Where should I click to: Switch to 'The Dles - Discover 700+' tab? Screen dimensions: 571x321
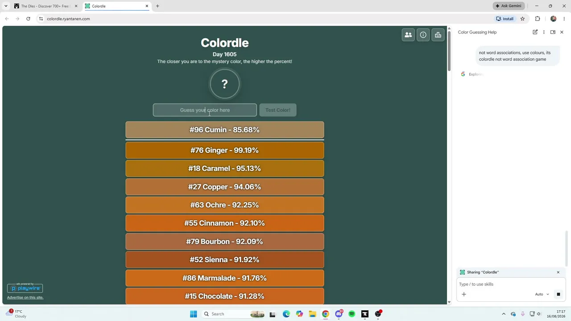click(45, 6)
